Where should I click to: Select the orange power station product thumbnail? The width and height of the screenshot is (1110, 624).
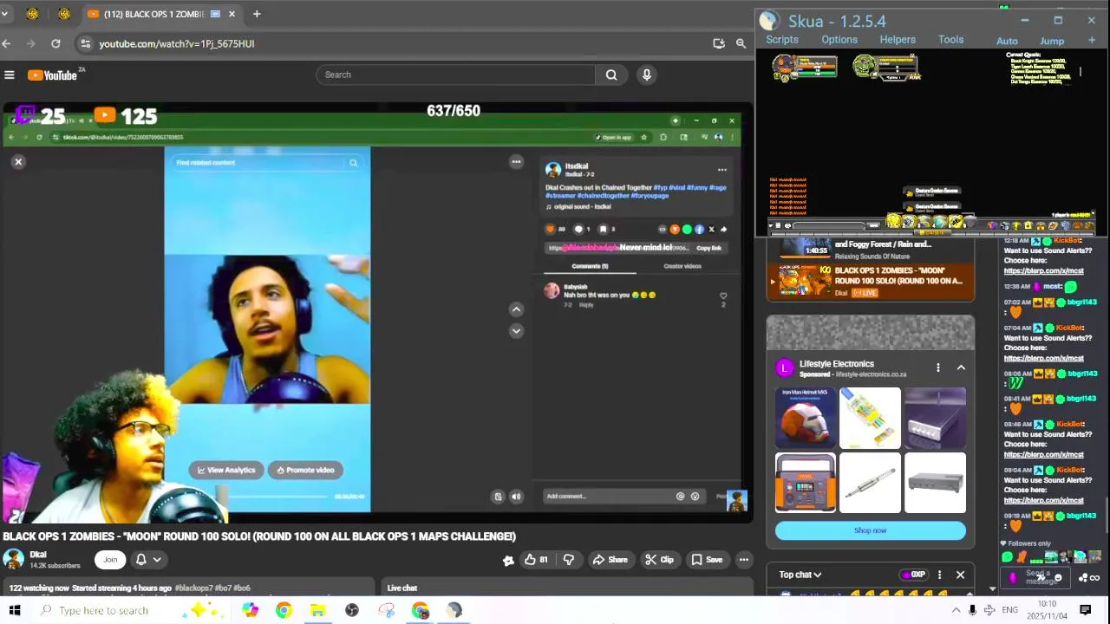(806, 483)
